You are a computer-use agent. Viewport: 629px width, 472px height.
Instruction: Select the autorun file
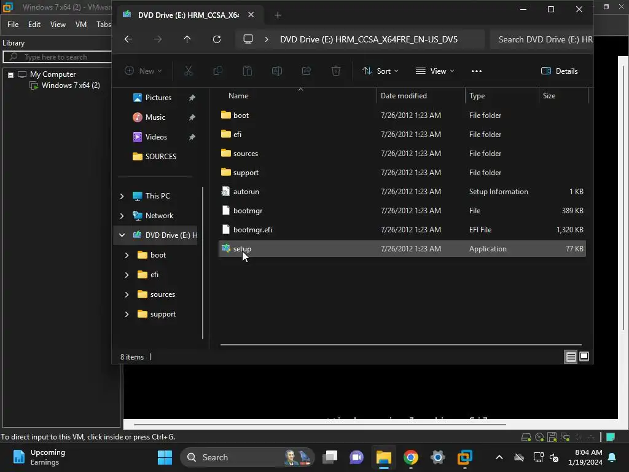click(x=402, y=192)
